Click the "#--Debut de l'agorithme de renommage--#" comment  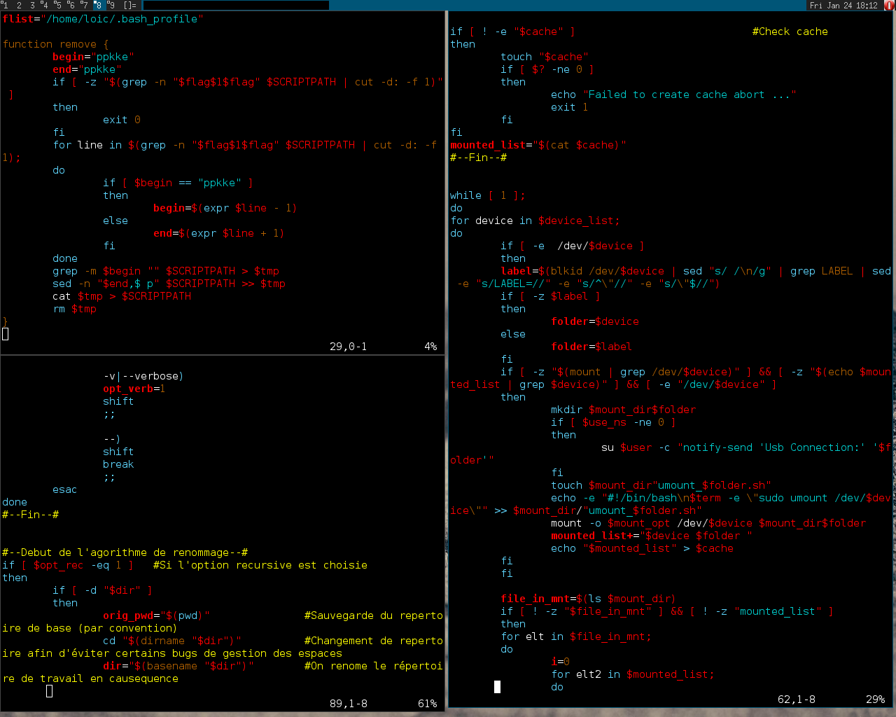click(x=125, y=552)
